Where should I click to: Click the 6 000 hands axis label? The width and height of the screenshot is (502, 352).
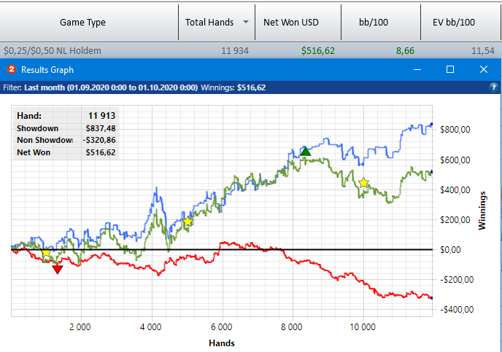click(221, 327)
